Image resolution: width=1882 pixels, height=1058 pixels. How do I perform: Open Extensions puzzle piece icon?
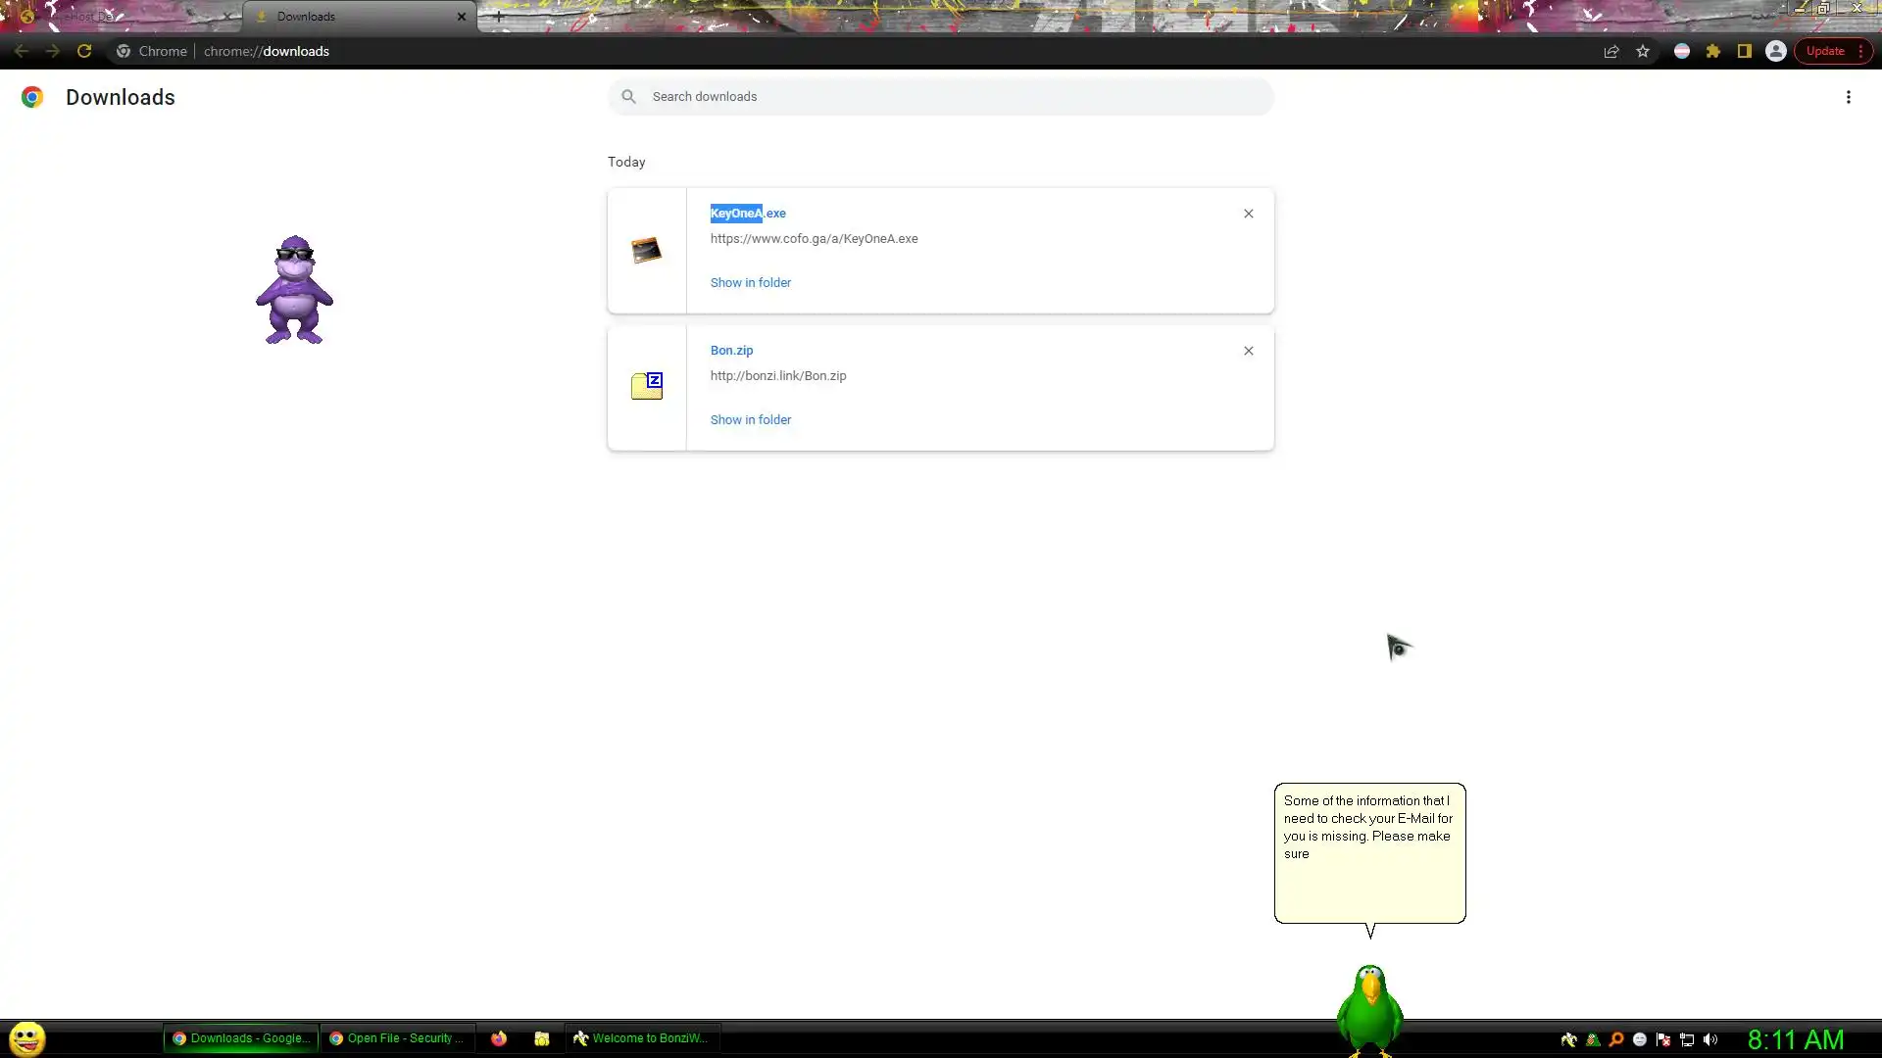(1713, 51)
